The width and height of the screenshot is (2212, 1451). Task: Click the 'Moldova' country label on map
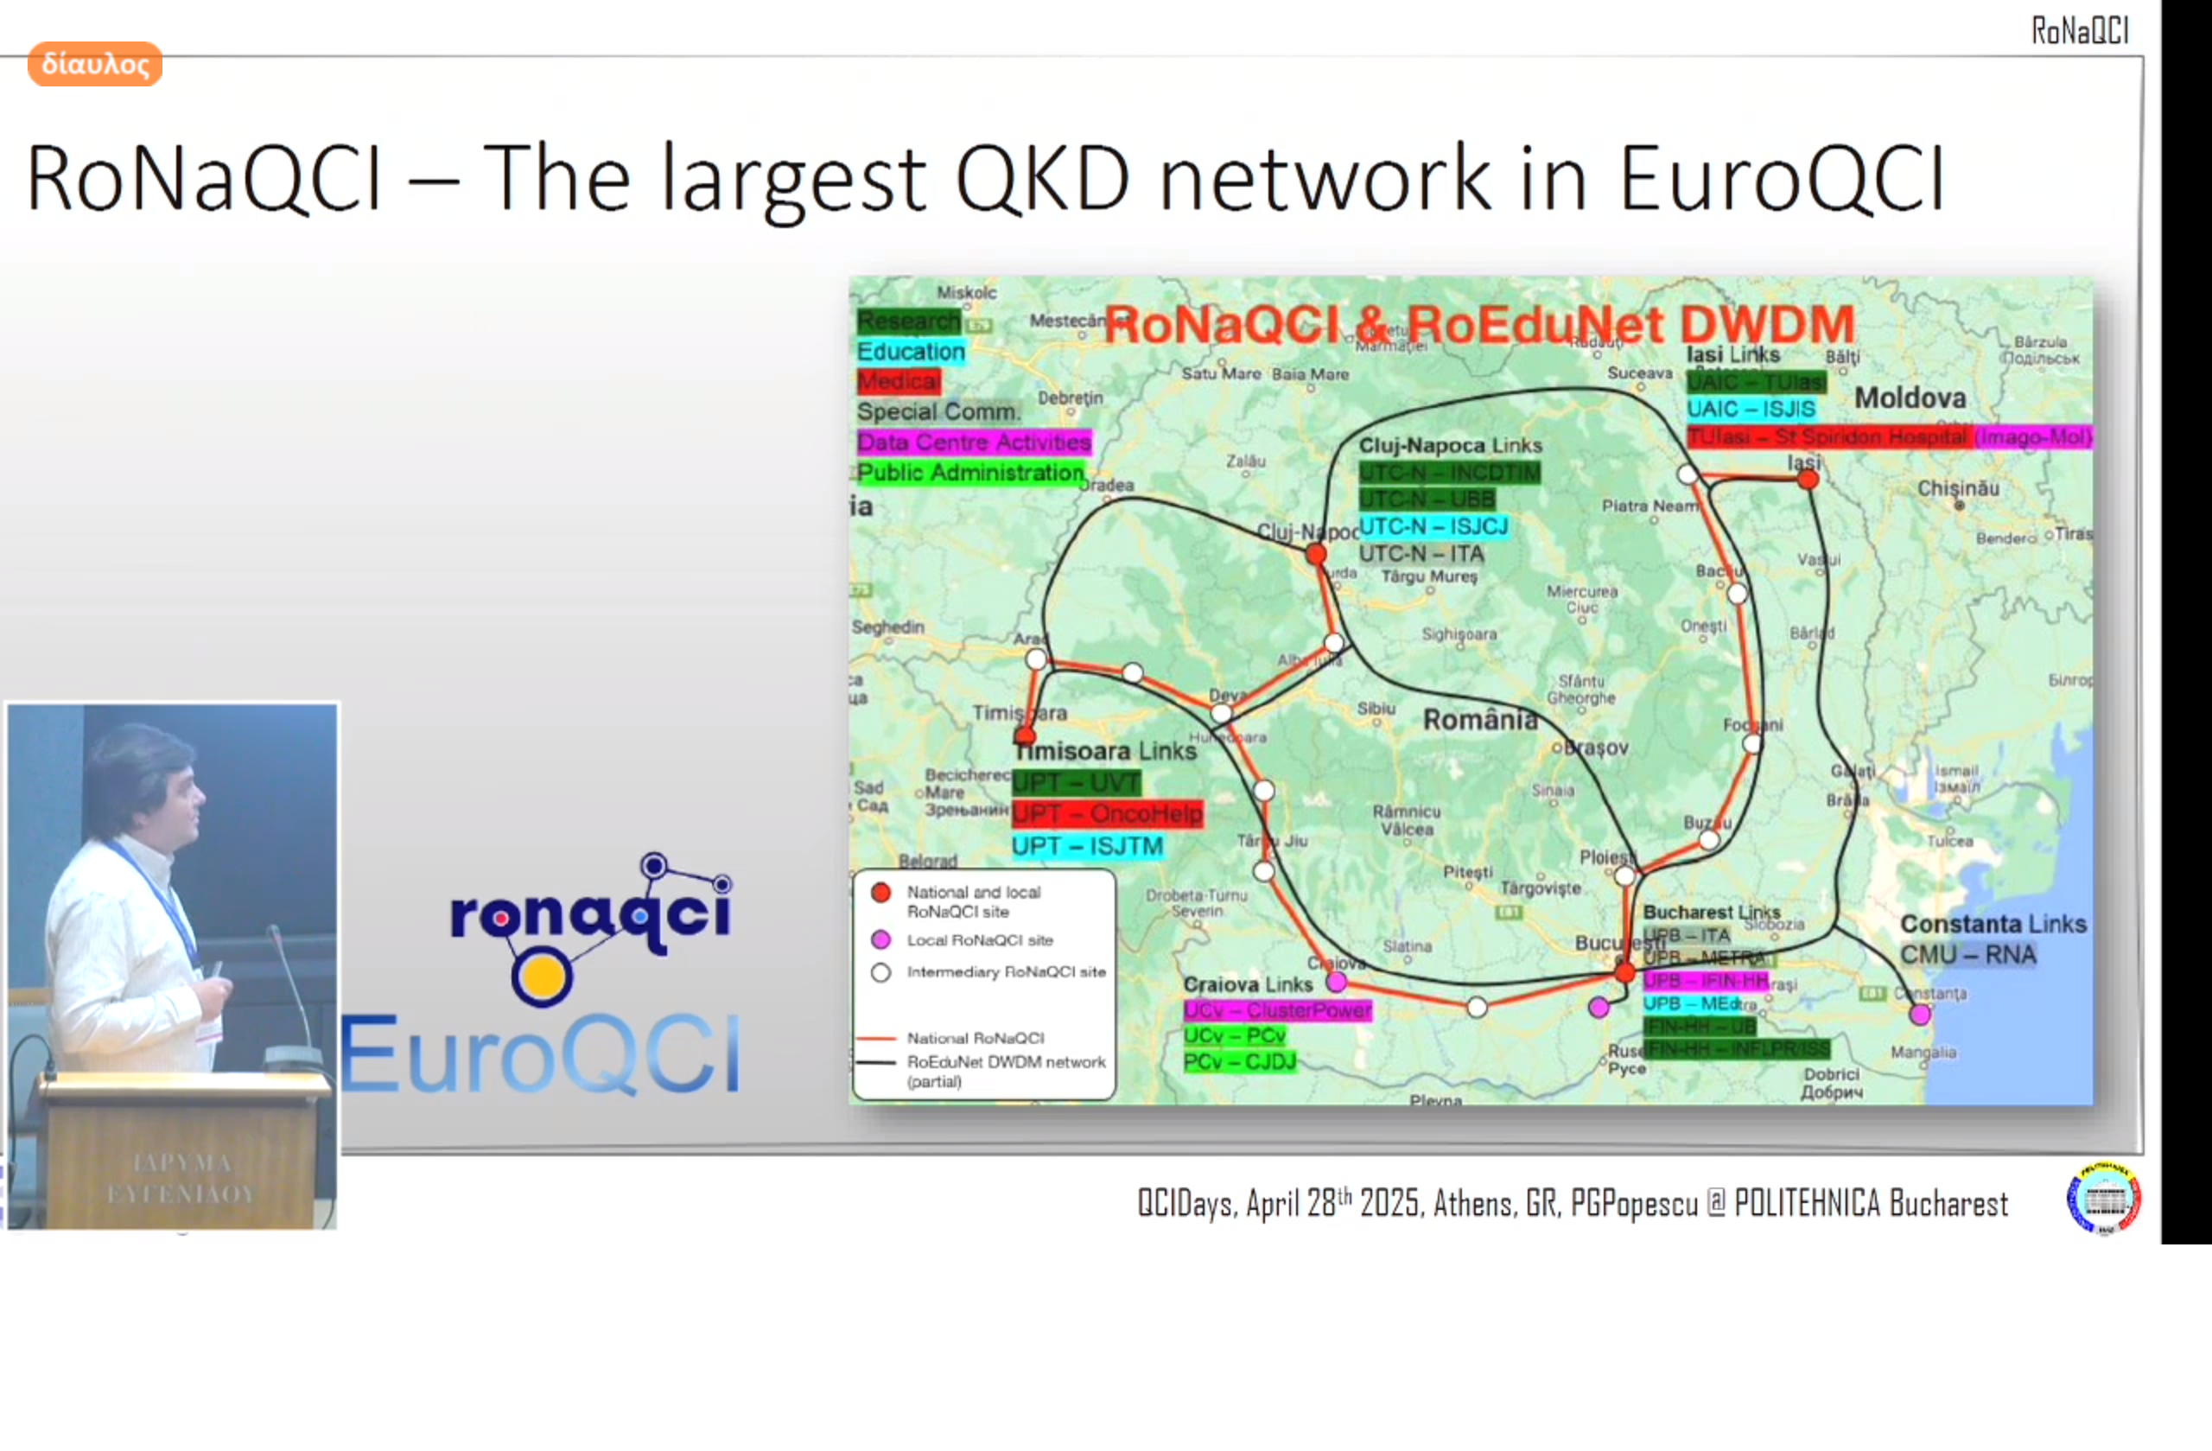(1910, 398)
